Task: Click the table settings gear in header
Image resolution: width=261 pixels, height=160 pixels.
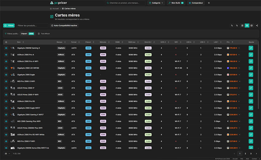Action: [6, 42]
